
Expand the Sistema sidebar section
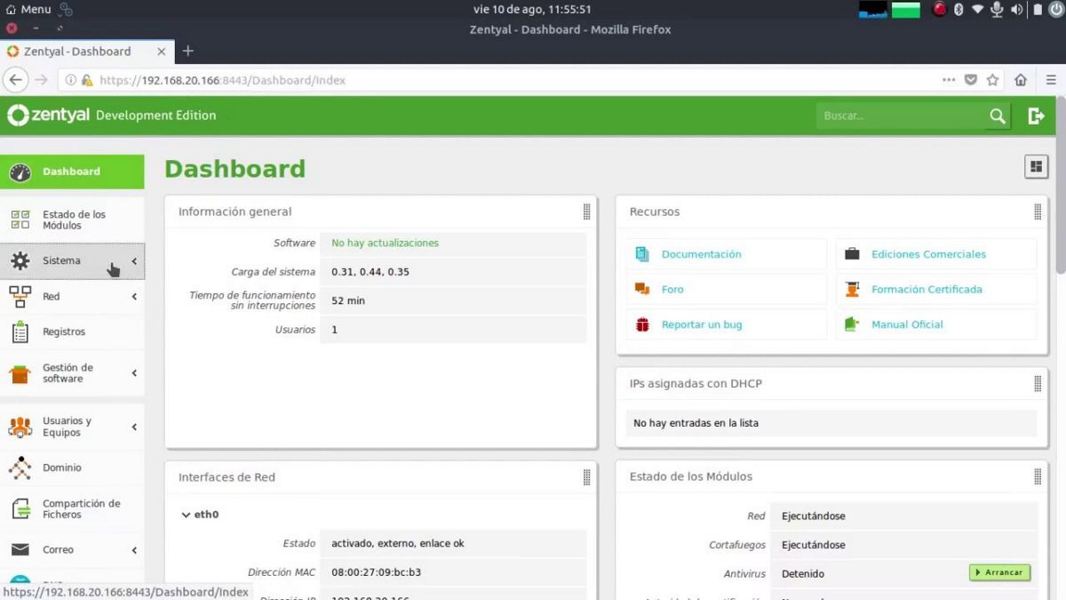tap(134, 260)
